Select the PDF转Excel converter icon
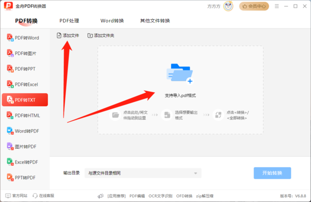The height and width of the screenshot is (202, 311). coord(10,84)
